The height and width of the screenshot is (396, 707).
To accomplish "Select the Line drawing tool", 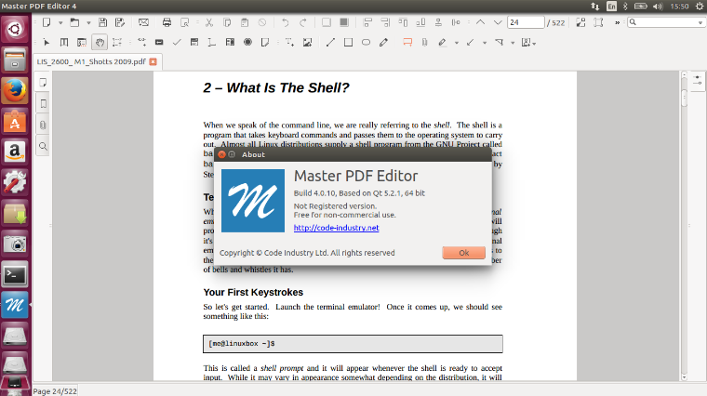I will pos(330,43).
